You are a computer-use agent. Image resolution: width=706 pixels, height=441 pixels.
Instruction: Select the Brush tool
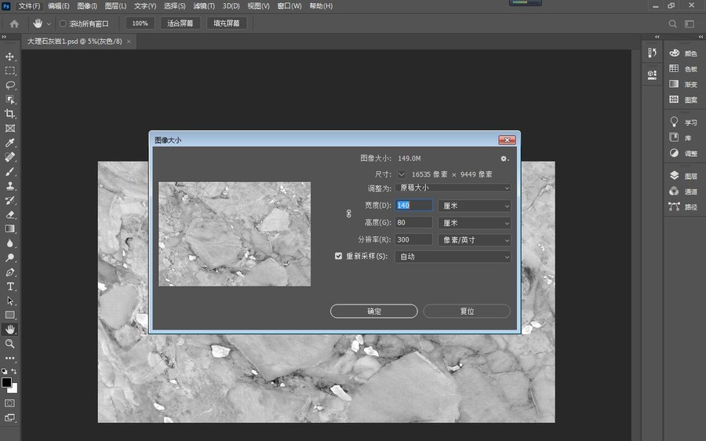10,172
